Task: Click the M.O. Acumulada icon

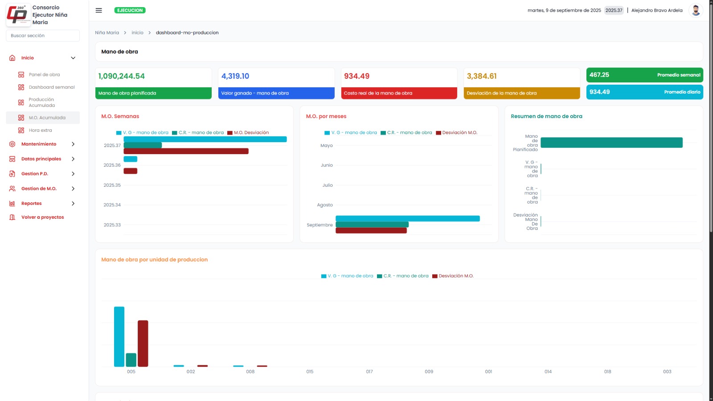Action: 21,118
